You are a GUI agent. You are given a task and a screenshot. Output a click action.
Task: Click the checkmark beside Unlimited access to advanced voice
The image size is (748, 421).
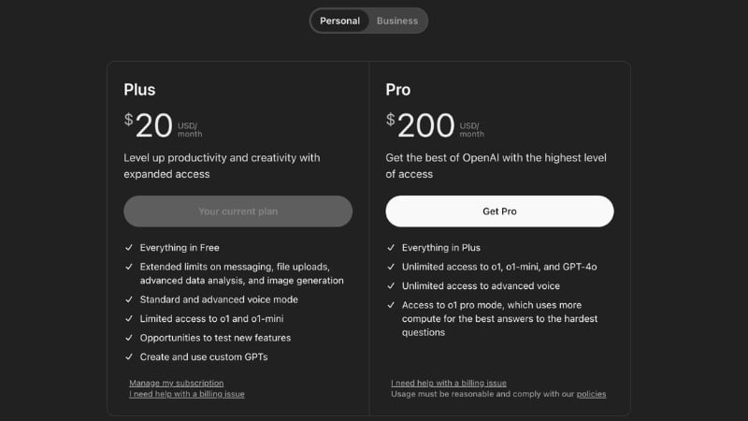391,286
